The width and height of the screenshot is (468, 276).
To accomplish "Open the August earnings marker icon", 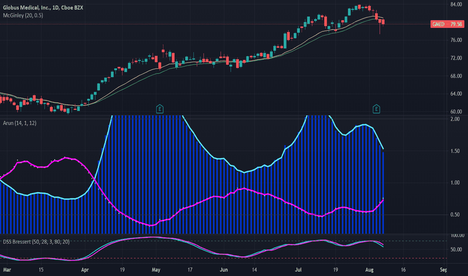I will (x=376, y=109).
